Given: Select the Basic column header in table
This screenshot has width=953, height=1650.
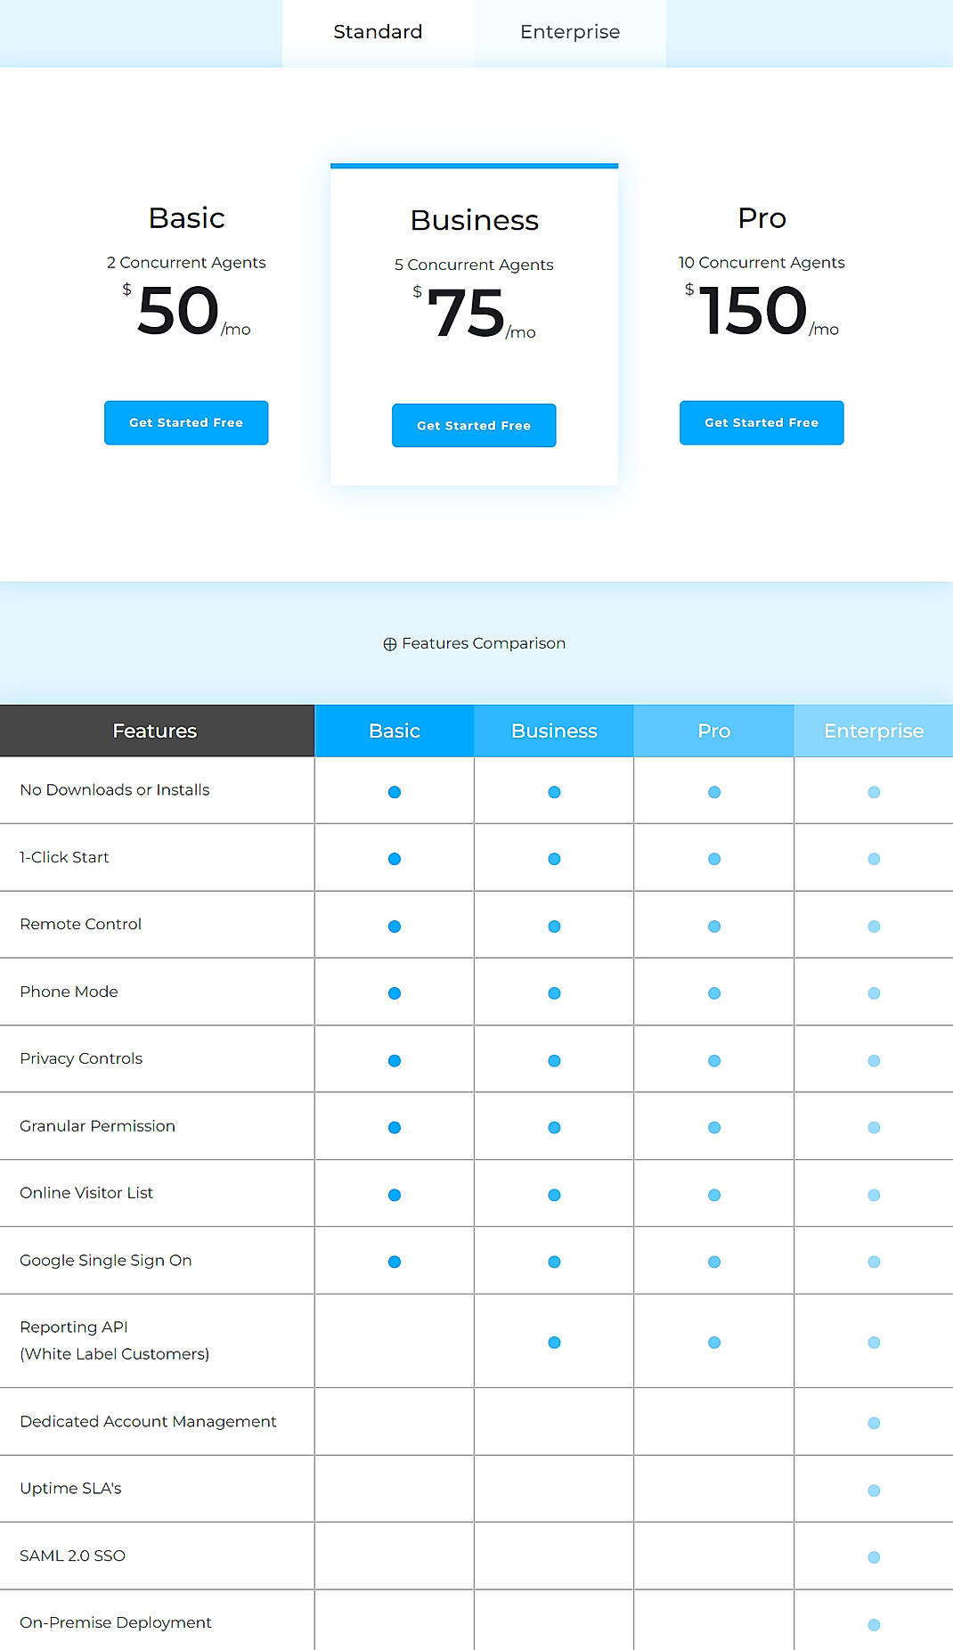Looking at the screenshot, I should pos(395,731).
